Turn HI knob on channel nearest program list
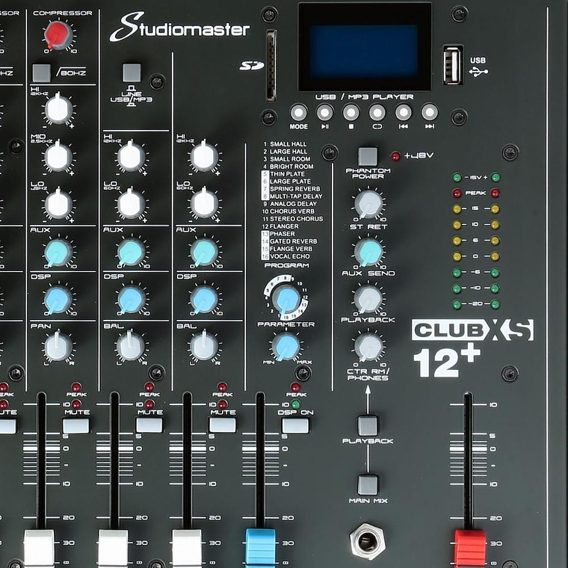Screen dimensions: 568x568 click(204, 157)
